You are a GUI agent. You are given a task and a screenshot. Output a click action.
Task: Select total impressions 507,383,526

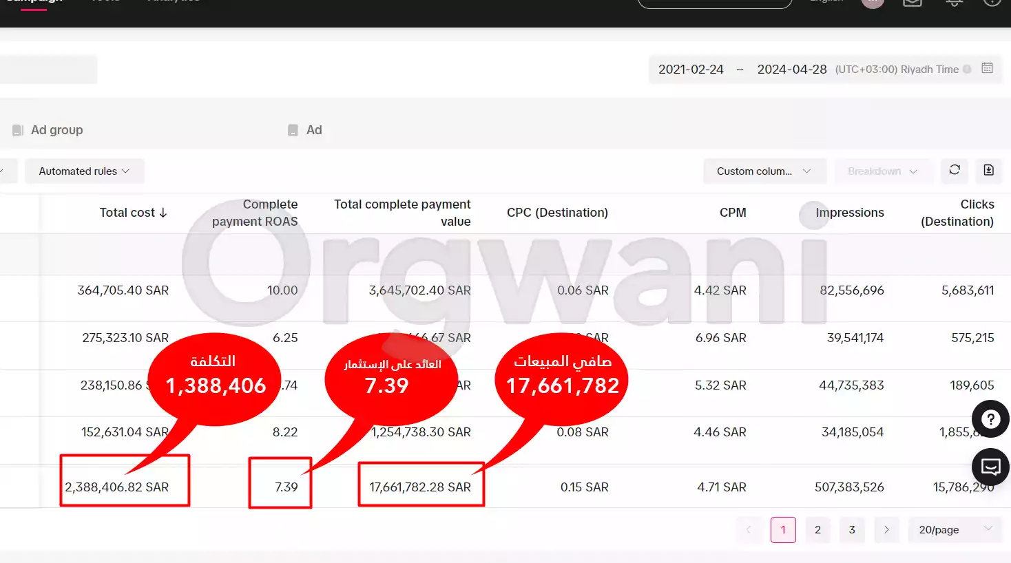[849, 487]
